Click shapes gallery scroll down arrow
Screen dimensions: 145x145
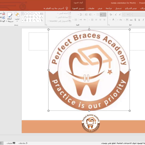click(x=22, y=17)
